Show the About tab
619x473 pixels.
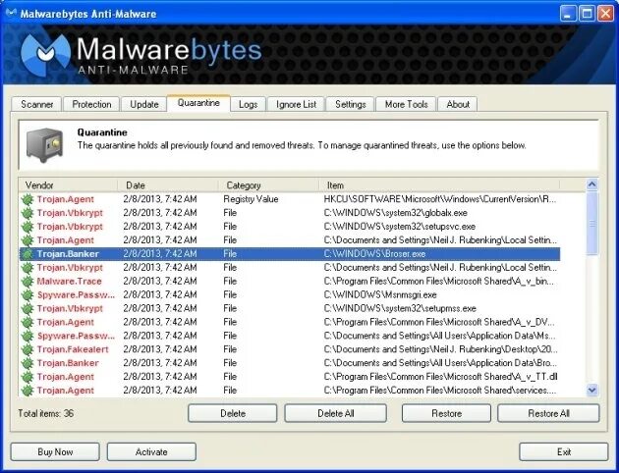pyautogui.click(x=458, y=104)
